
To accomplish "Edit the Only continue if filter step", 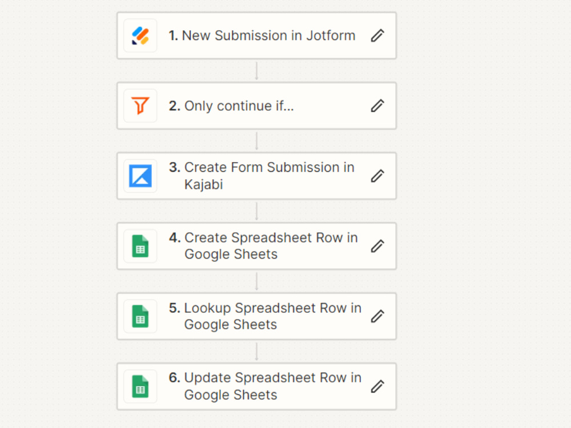I will [x=377, y=106].
